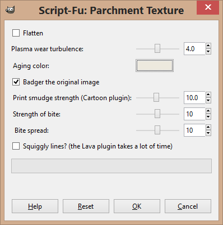
Task: Click the 'Bite spread:' label
Action: coord(31,130)
